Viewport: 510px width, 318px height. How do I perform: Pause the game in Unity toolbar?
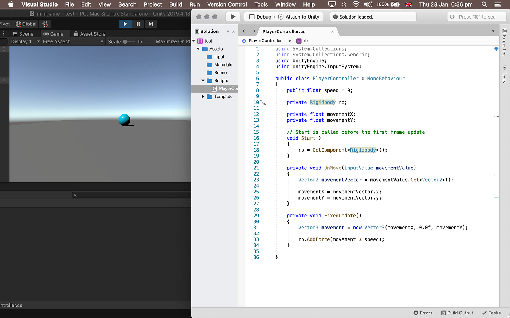coord(138,24)
